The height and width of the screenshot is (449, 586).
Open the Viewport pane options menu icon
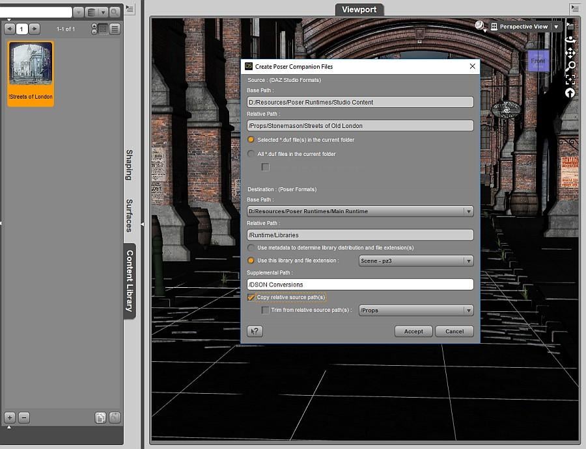click(575, 8)
